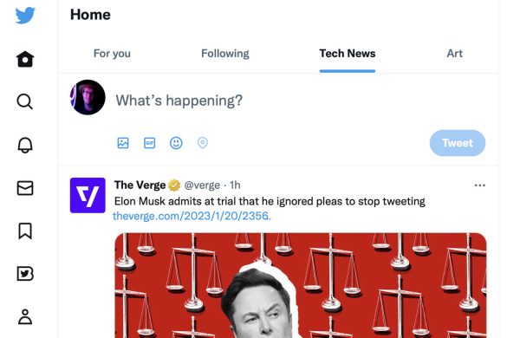Open Twitter Blue icon in the sidebar
This screenshot has width=507, height=338.
coord(25,274)
